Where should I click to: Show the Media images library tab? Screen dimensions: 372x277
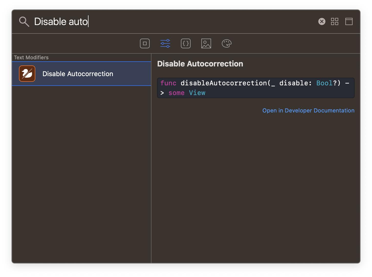pos(206,43)
